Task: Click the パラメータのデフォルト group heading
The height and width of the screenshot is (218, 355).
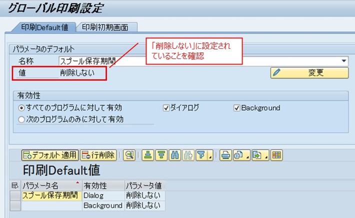Action: 43,49
